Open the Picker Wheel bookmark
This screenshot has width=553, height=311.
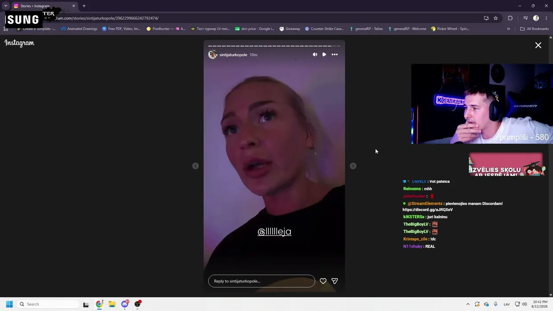[450, 29]
